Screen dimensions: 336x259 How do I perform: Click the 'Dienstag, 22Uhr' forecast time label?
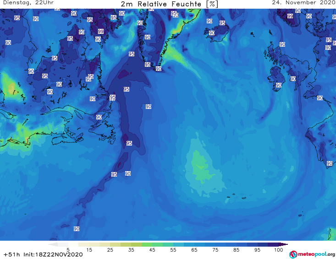28,3
